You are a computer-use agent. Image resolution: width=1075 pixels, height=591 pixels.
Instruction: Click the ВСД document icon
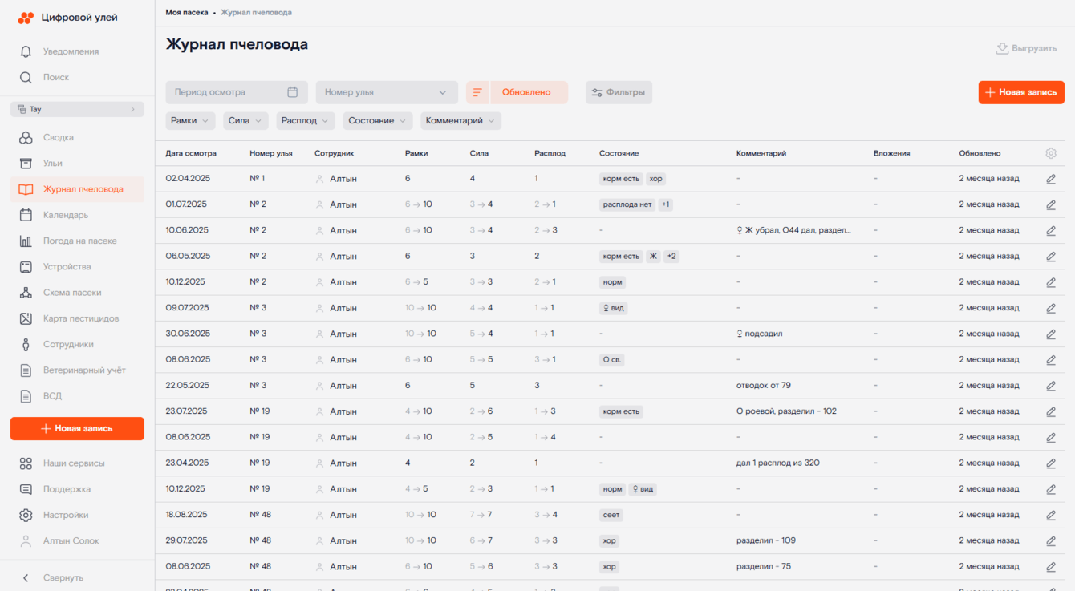[x=26, y=396]
